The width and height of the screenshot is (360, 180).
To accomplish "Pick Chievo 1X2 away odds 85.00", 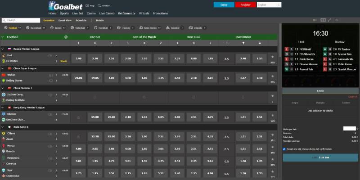I will 111,136.
